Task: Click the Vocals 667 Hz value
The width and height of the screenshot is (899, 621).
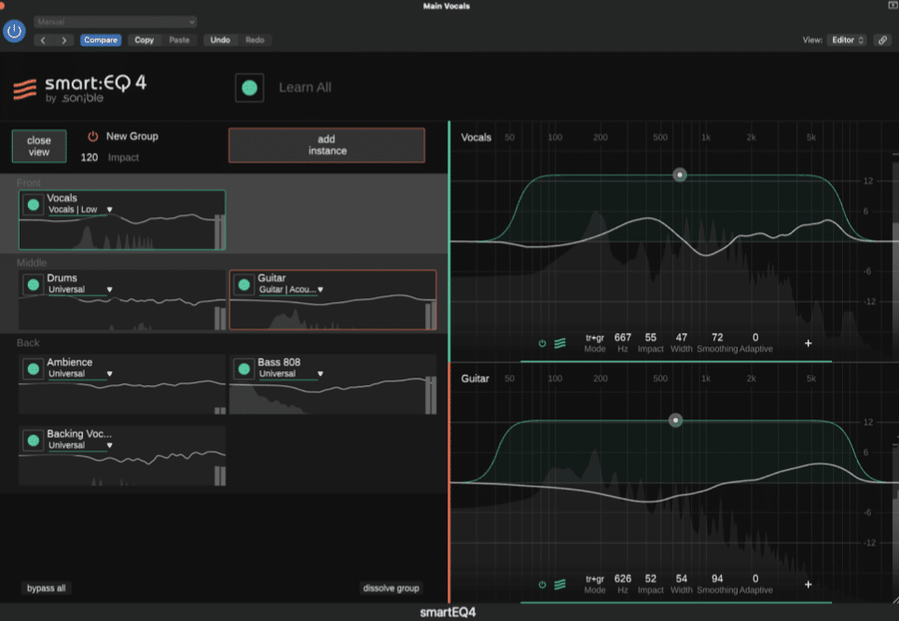Action: [x=623, y=338]
